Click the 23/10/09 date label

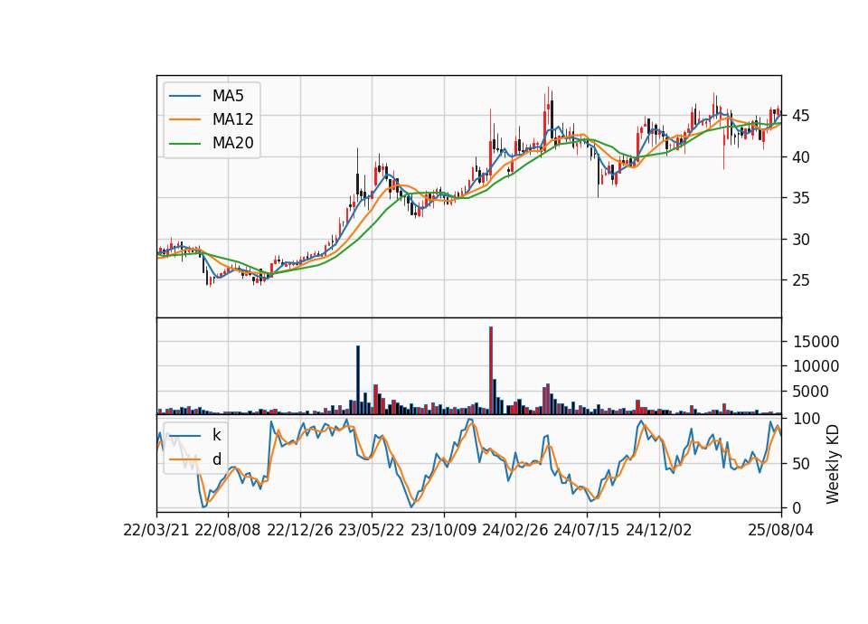pyautogui.click(x=443, y=530)
